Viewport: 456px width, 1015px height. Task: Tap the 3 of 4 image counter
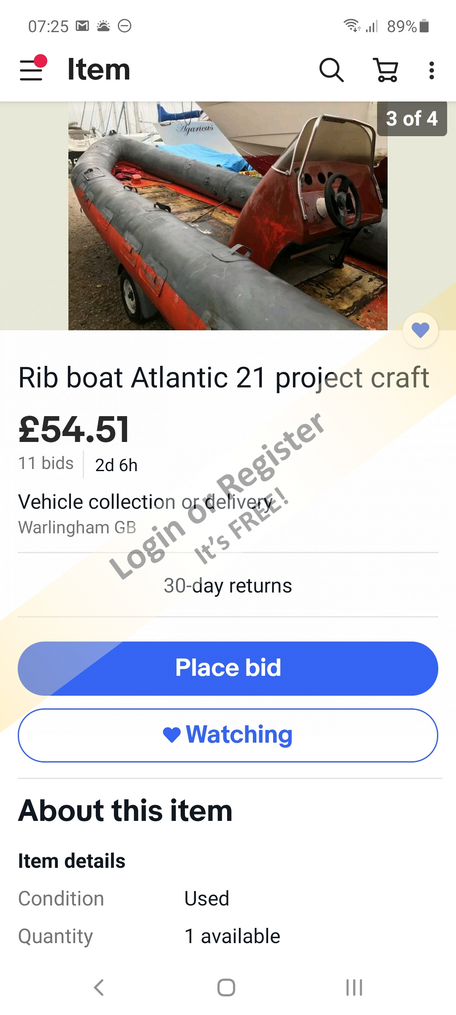pyautogui.click(x=412, y=118)
